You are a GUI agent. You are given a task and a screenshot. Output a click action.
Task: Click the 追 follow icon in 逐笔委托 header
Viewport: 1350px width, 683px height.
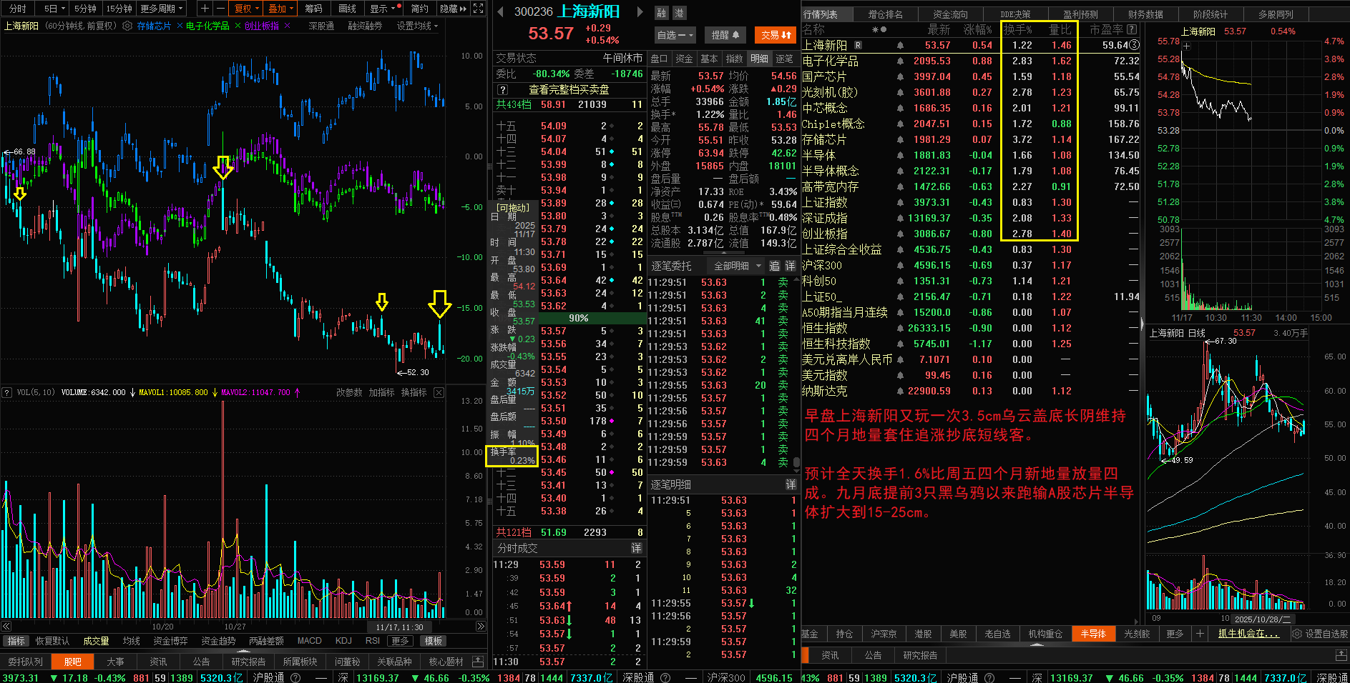(x=775, y=266)
